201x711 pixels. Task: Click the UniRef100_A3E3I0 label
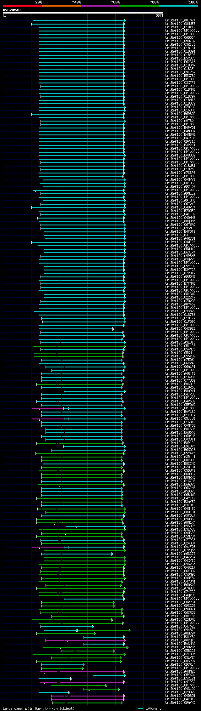[180, 342]
